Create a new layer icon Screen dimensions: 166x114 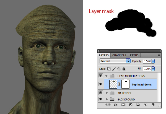146,105
